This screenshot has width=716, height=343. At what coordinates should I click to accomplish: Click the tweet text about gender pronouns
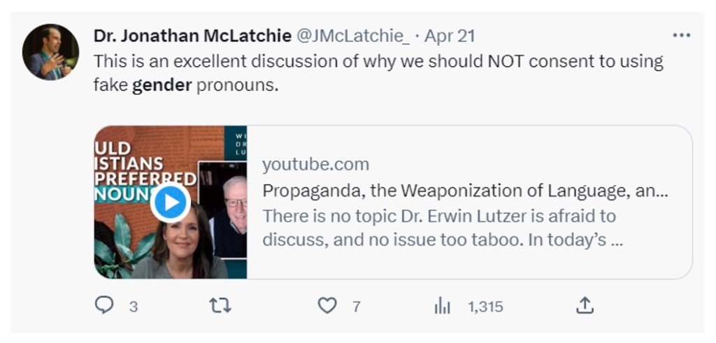[x=378, y=61]
